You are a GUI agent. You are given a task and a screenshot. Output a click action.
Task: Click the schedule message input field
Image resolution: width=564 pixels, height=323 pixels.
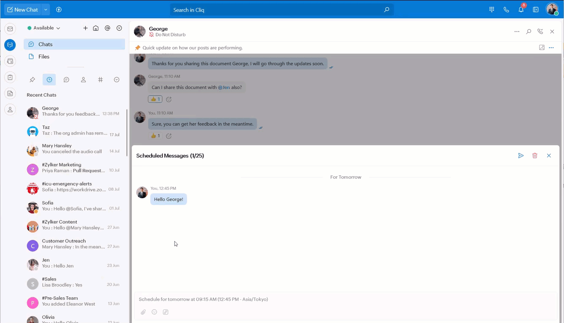pos(345,299)
